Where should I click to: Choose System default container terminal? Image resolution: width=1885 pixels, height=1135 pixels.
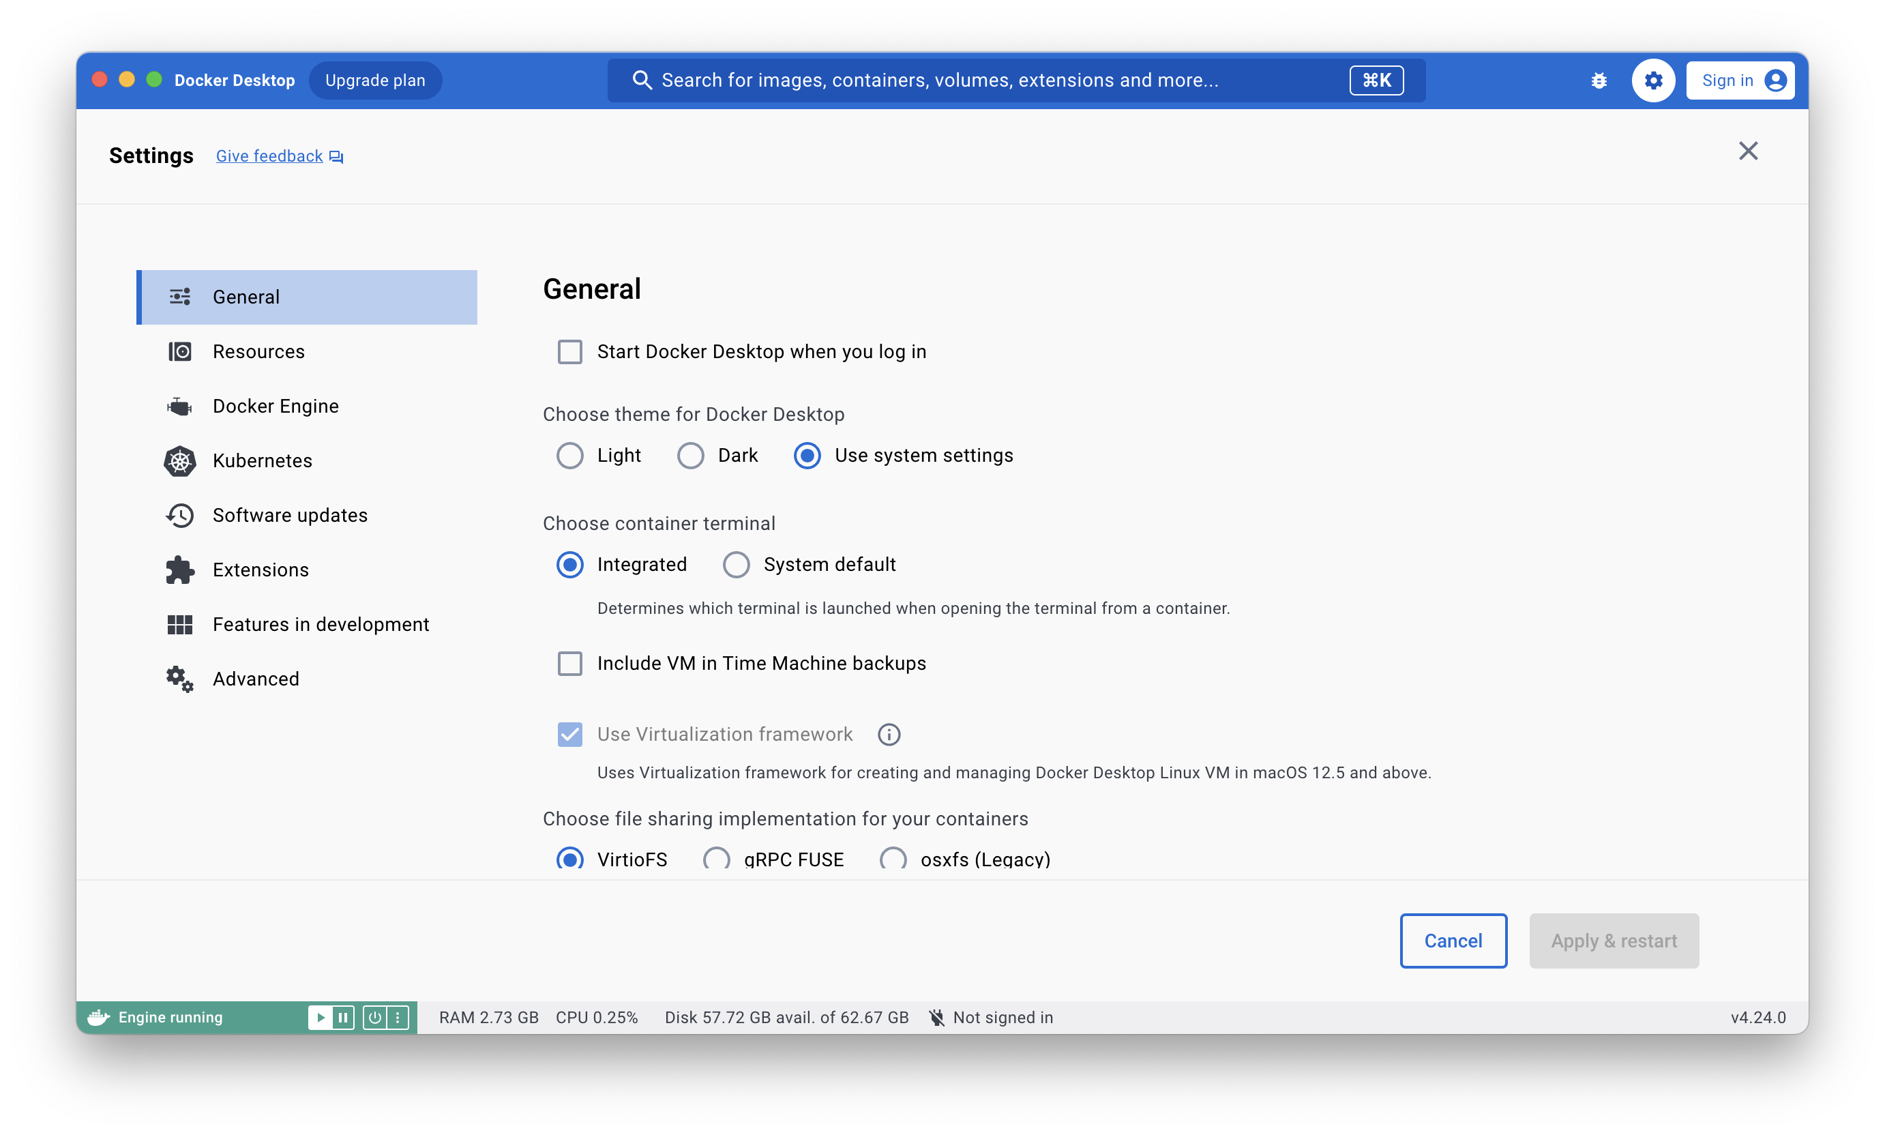pos(737,565)
